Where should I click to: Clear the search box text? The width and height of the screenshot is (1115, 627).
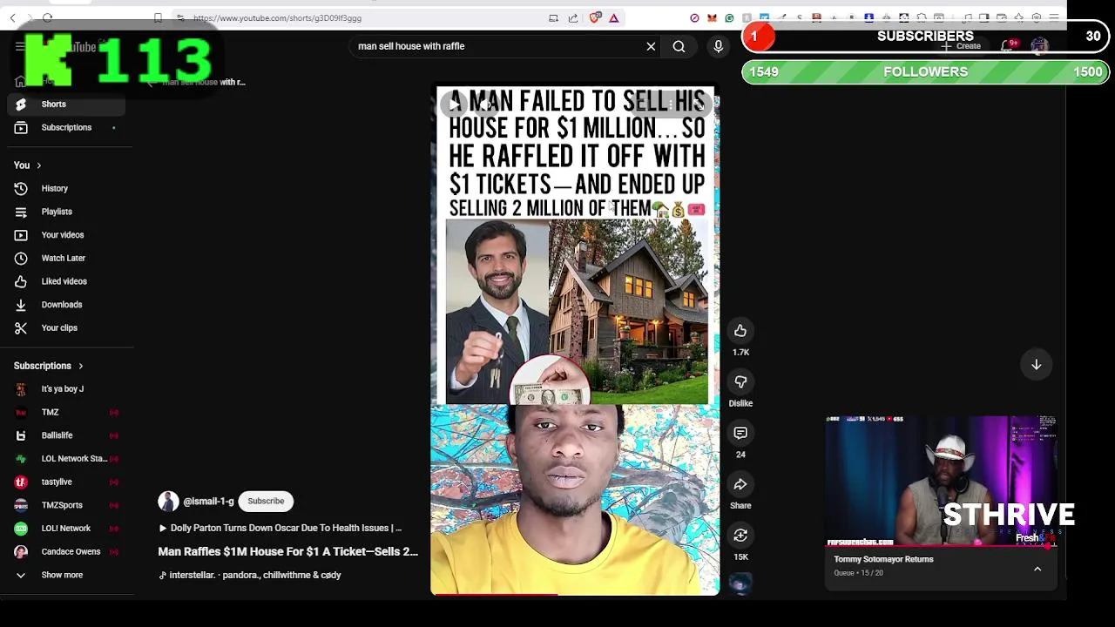pos(651,46)
